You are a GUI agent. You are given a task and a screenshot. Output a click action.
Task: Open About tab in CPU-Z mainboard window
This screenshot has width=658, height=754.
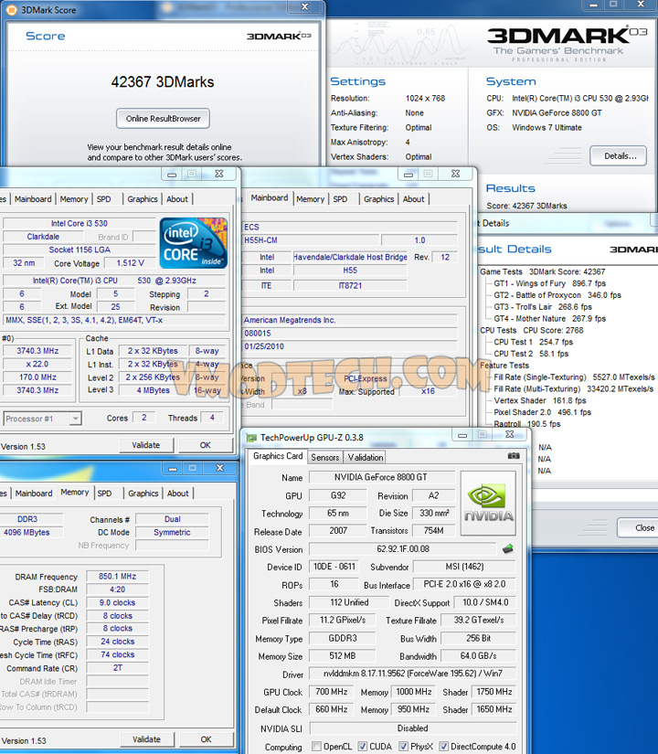pyautogui.click(x=414, y=199)
